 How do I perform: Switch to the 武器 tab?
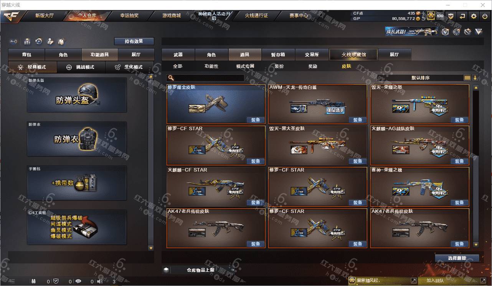[178, 55]
